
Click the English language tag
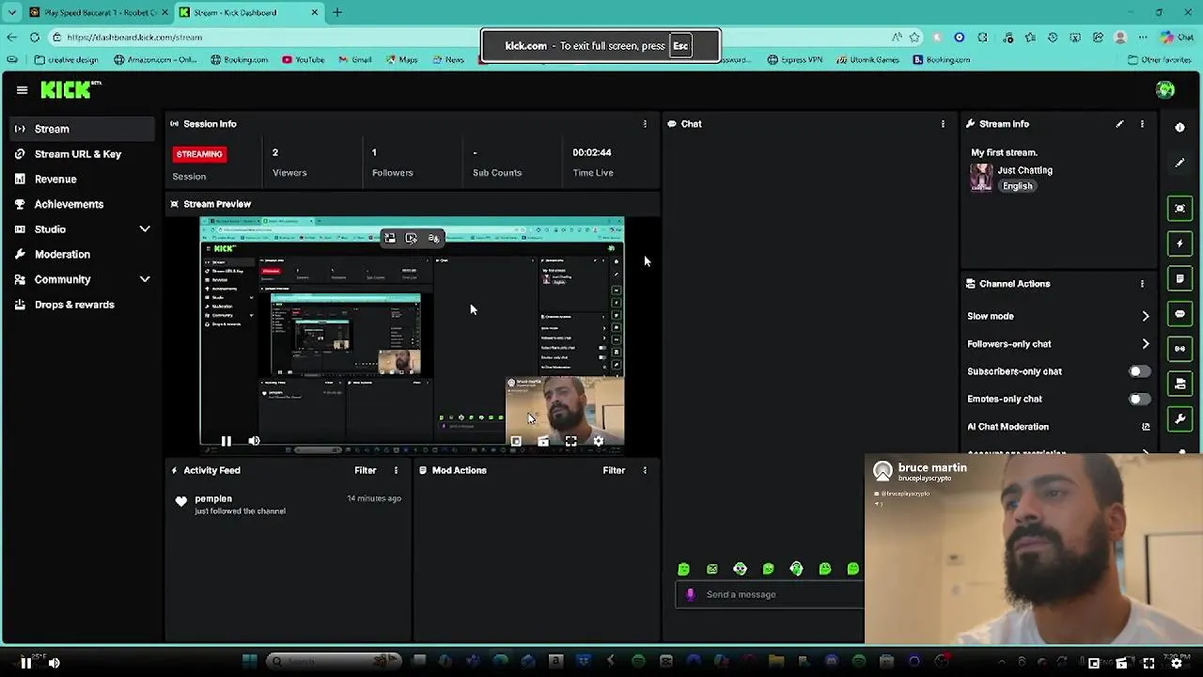(x=1018, y=186)
